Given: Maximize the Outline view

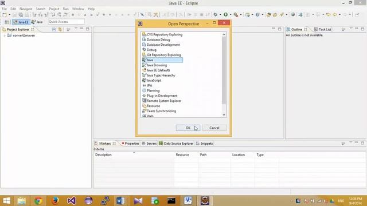Looking at the screenshot, I should [x=362, y=29].
